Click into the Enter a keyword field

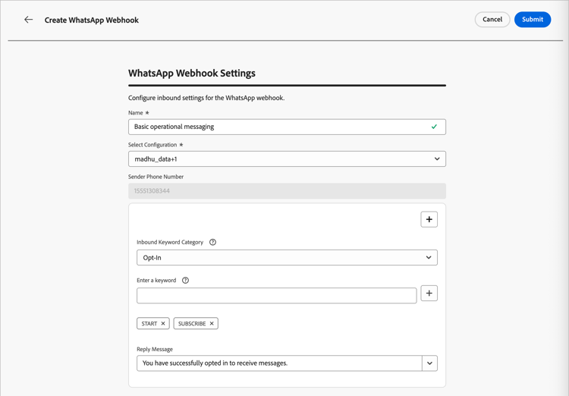pyautogui.click(x=276, y=295)
